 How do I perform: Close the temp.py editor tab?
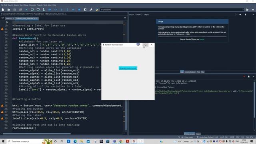pyautogui.click(x=13, y=18)
